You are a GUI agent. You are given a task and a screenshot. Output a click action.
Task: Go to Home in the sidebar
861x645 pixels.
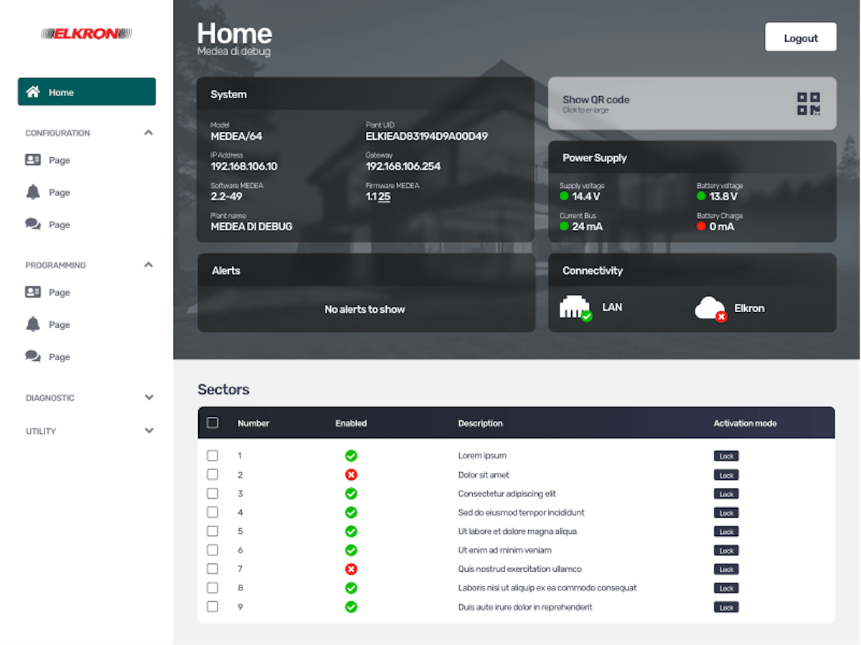coord(87,92)
